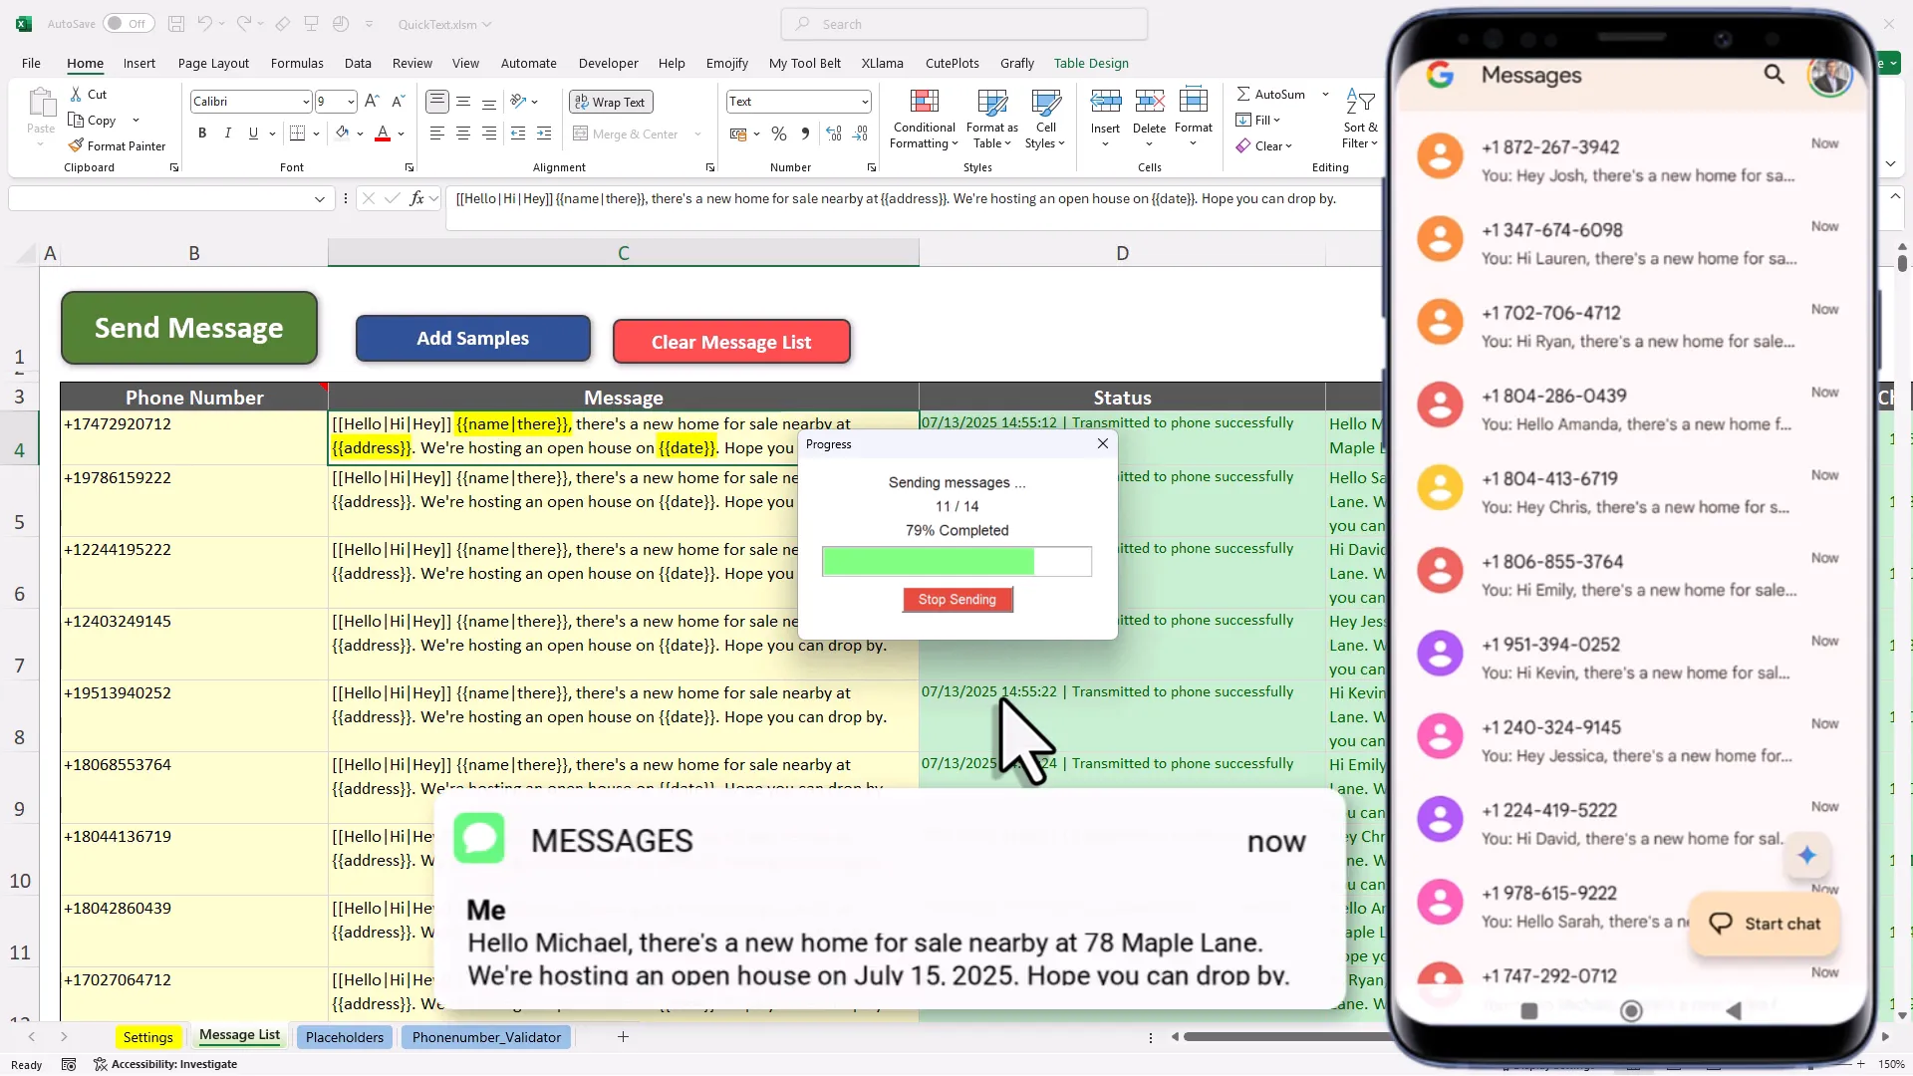Select the Format Painter tool
This screenshot has width=1913, height=1076.
118,145
